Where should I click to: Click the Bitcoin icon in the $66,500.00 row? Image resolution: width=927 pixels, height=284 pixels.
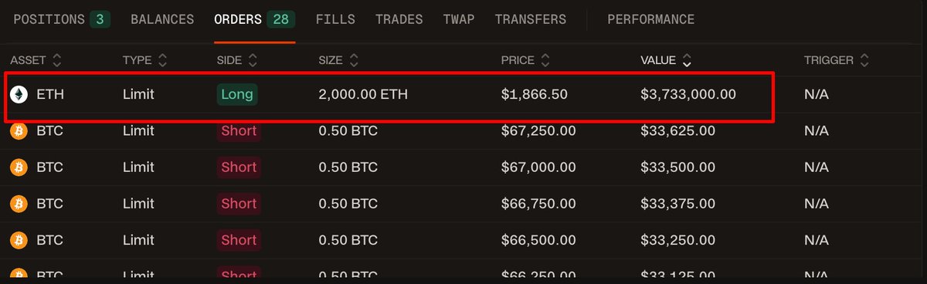click(18, 240)
